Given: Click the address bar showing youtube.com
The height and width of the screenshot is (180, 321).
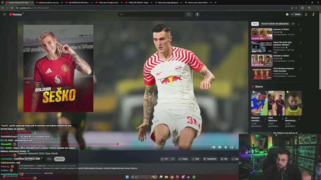Looking at the screenshot, I should point(150,8).
